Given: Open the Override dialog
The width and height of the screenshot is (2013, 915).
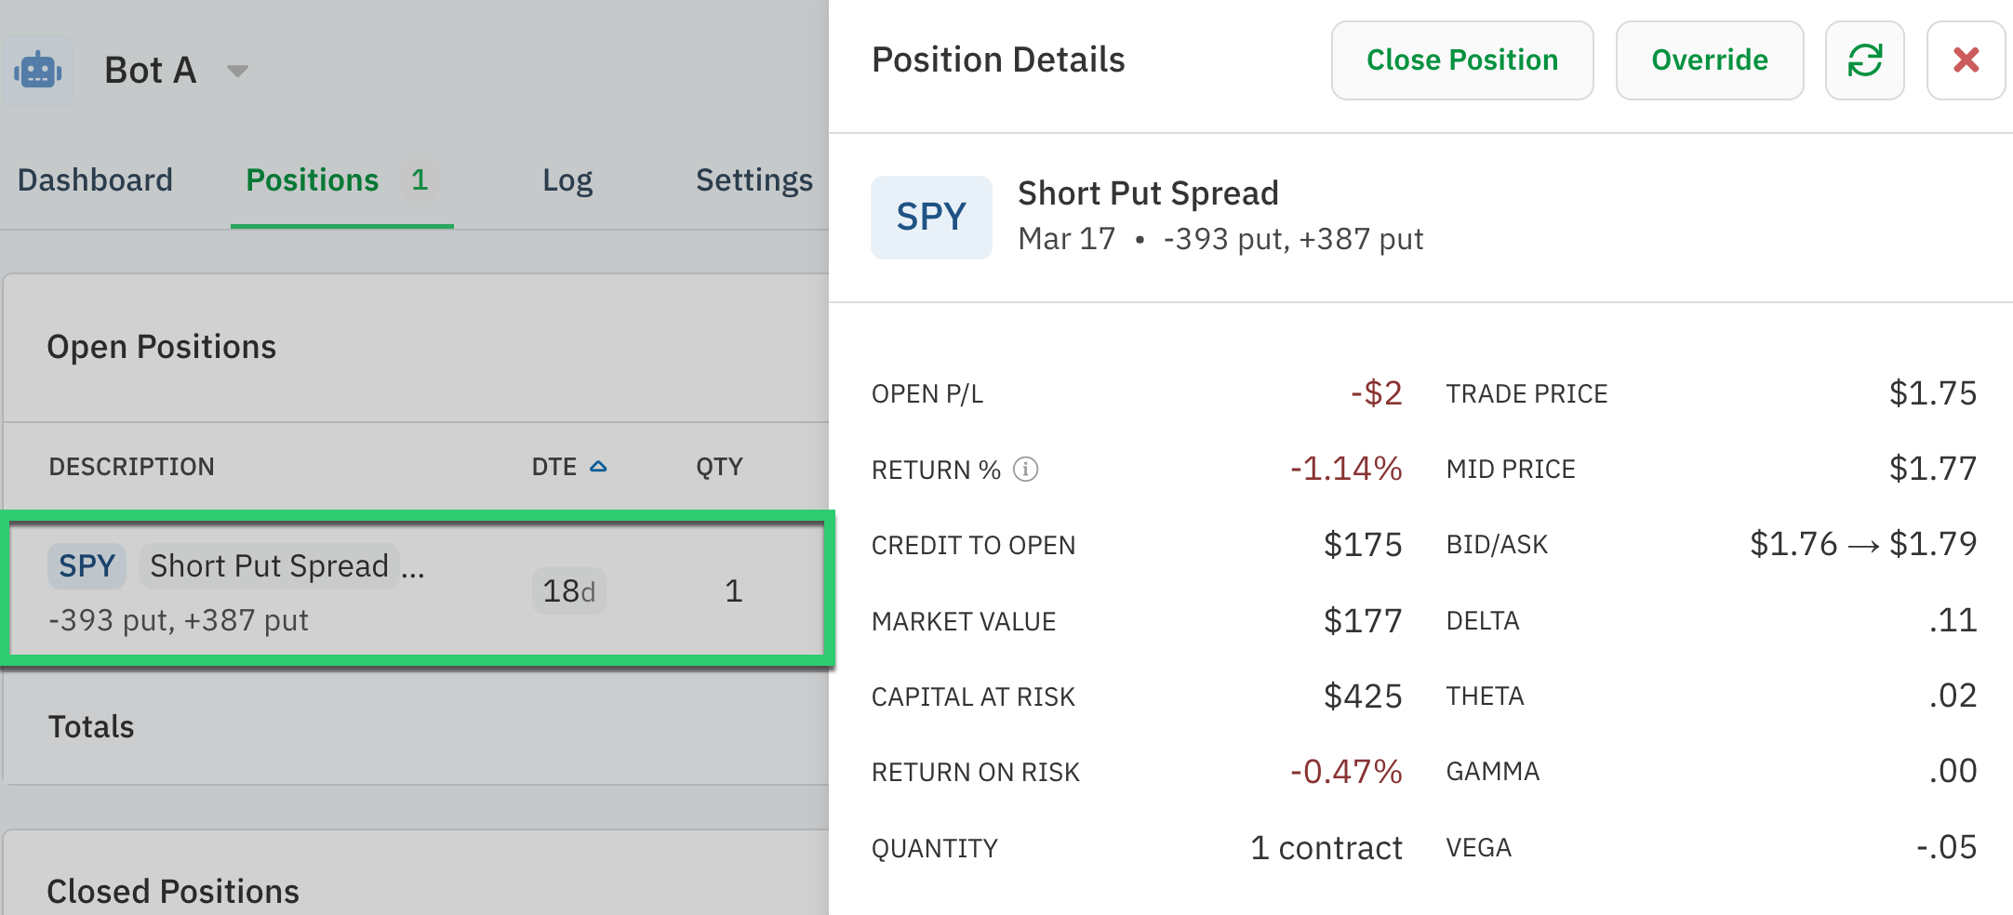Looking at the screenshot, I should point(1709,60).
